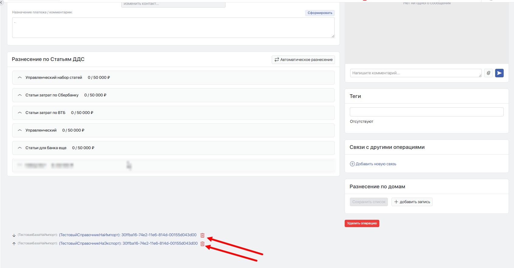Open the ТестовыйСправочникНаИмпорт record link

pos(128,235)
